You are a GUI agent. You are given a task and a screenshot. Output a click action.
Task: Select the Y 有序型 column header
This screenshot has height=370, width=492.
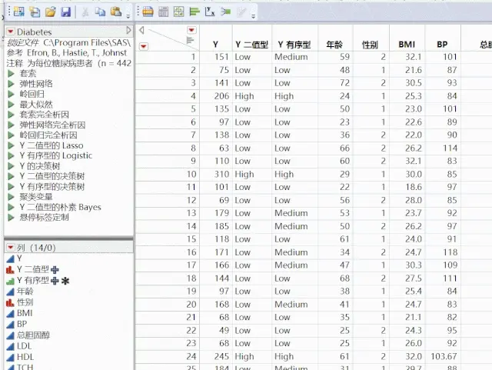click(294, 45)
